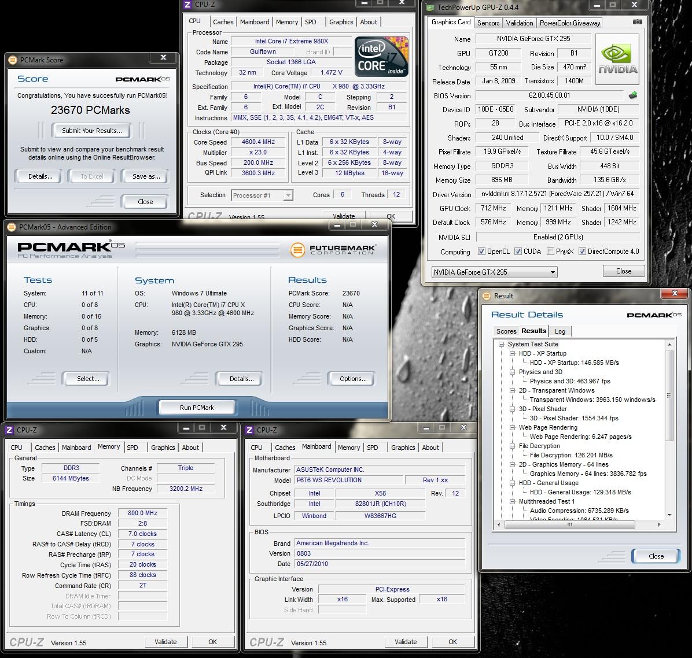Viewport: 692px width, 658px height.
Task: Open Caches tab in top CPU-Z window
Action: click(x=223, y=22)
